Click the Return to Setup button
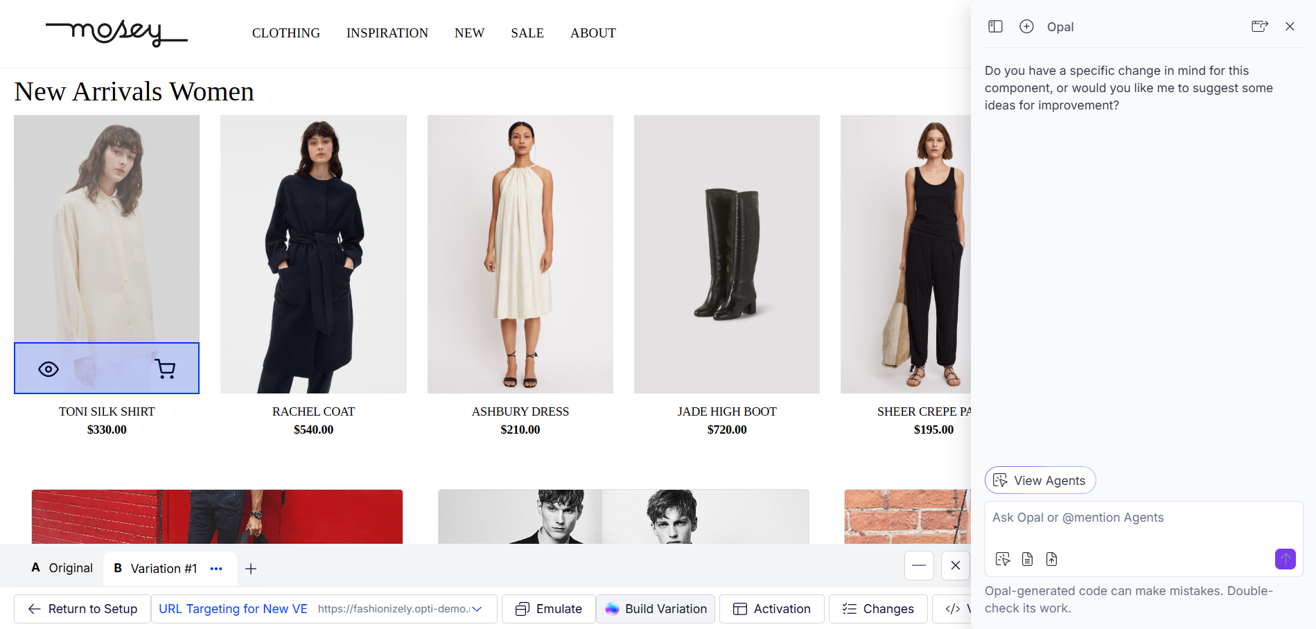The image size is (1316, 629). (x=82, y=609)
